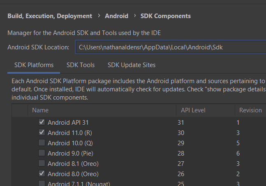Click the Android breadcrumb link
266x186 pixels.
click(116, 16)
